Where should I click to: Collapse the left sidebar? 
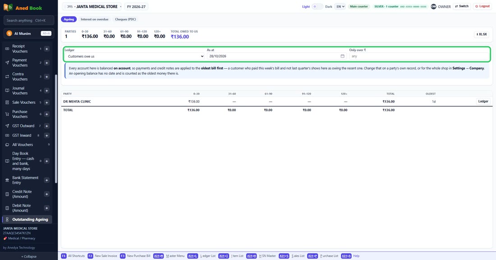point(29,256)
